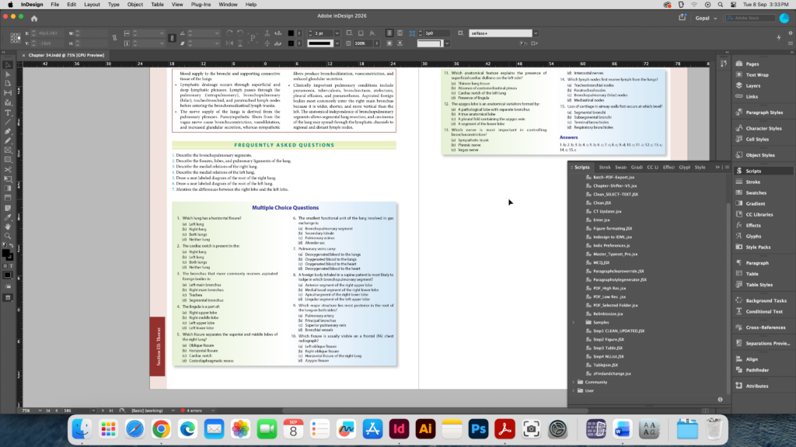The image size is (796, 447).
Task: Open the Layers panel
Action: pos(752,85)
